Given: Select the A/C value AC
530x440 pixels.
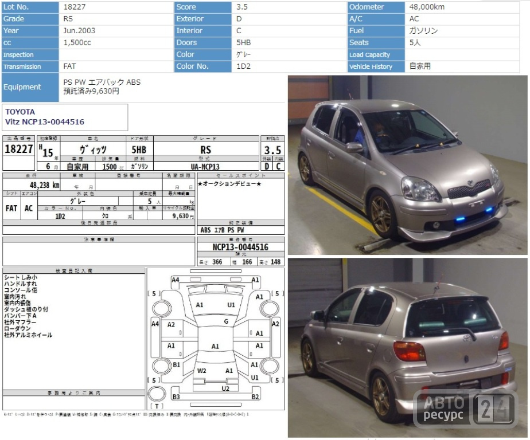Looking at the screenshot, I should [414, 19].
